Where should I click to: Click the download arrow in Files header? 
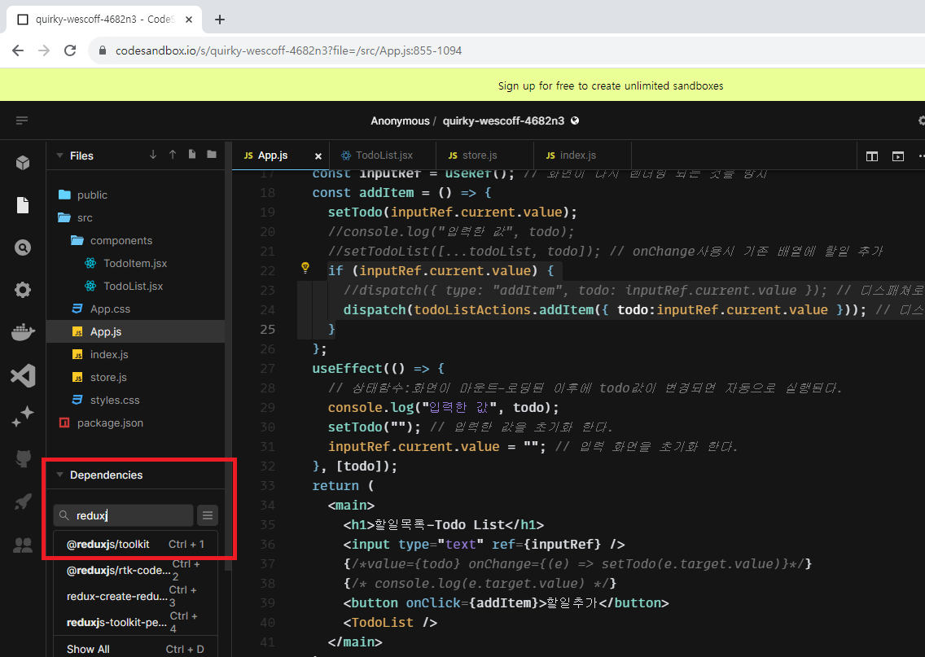153,155
